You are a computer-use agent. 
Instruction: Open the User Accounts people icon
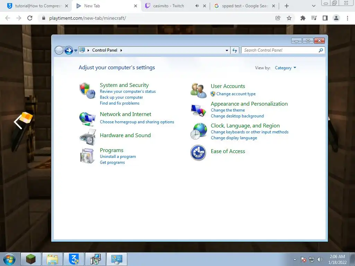[x=198, y=90]
